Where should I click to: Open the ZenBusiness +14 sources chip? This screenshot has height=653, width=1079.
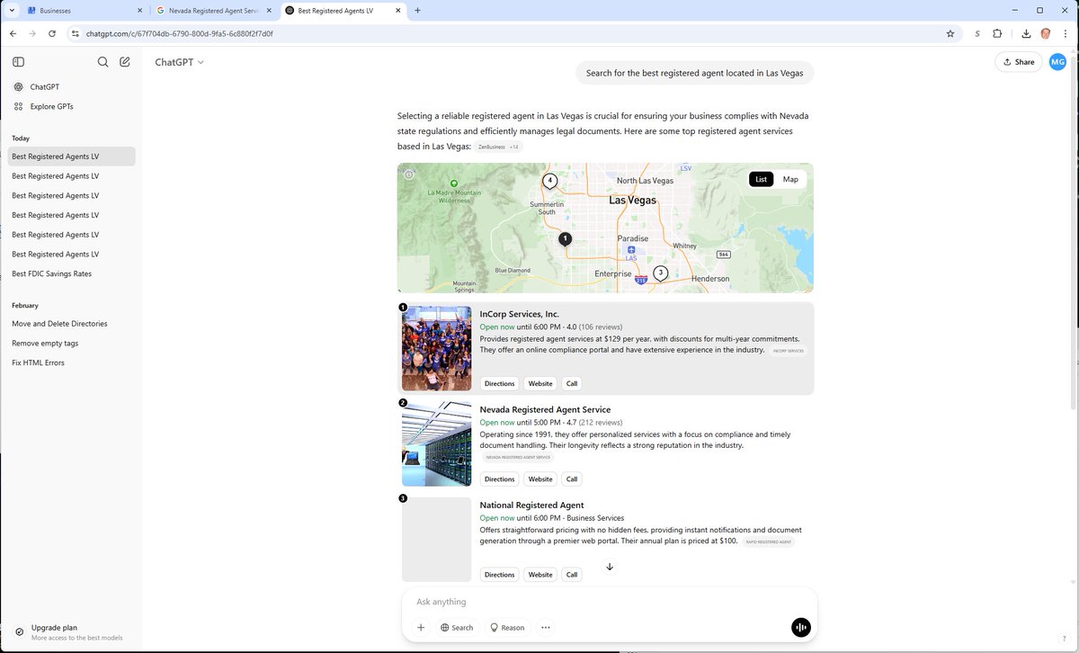(x=498, y=147)
